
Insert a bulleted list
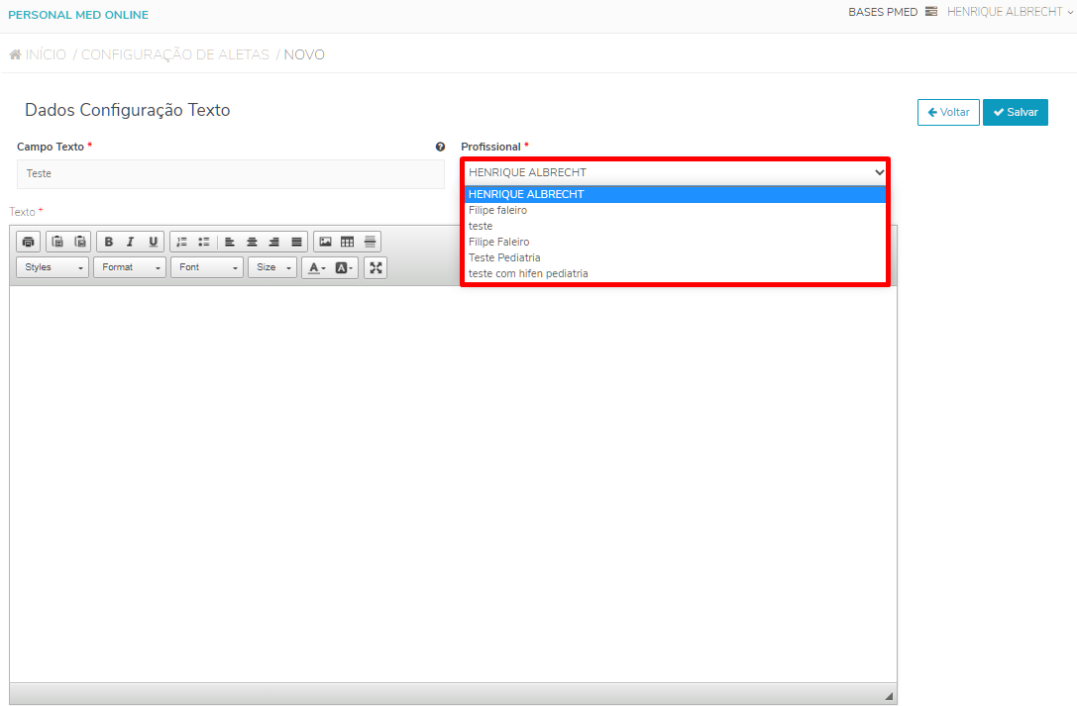(x=204, y=242)
